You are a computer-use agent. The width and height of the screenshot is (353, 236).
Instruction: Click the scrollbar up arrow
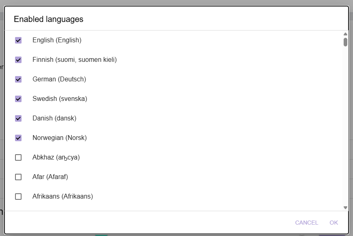tap(345, 34)
